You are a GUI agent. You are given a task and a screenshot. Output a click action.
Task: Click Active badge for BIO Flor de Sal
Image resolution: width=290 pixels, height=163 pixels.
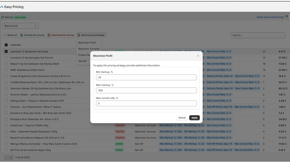[119, 150]
